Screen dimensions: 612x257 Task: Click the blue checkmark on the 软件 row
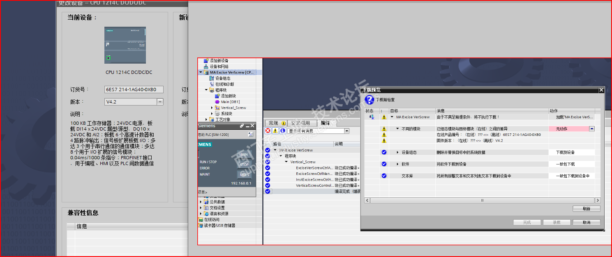pos(384,164)
